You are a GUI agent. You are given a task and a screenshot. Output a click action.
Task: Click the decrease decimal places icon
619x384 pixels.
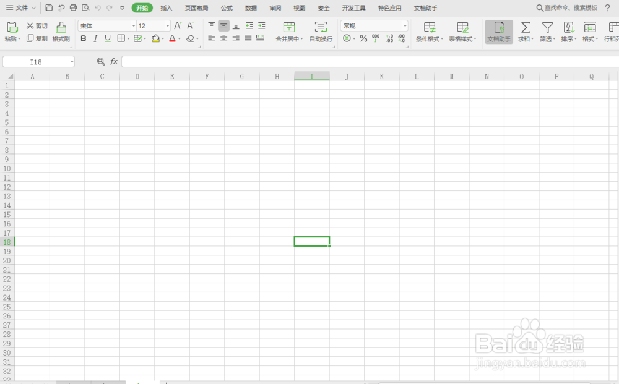tap(402, 38)
